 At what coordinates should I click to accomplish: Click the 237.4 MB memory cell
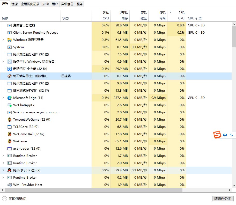[121, 98]
